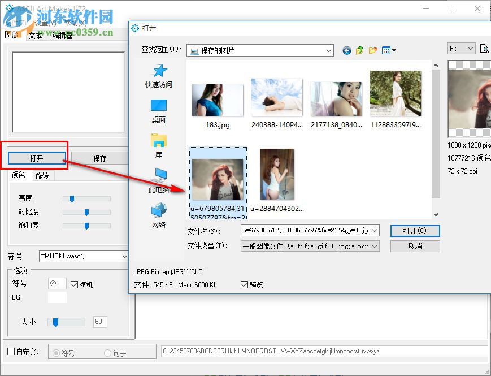Click the 打开(O) open button

[415, 231]
